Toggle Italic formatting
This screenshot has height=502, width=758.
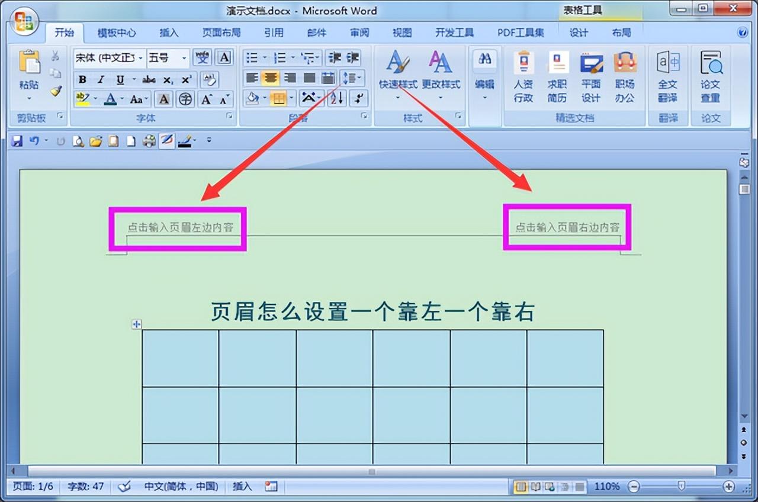(101, 79)
